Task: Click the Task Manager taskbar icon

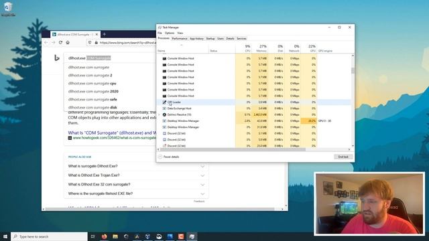Action: pos(192,236)
